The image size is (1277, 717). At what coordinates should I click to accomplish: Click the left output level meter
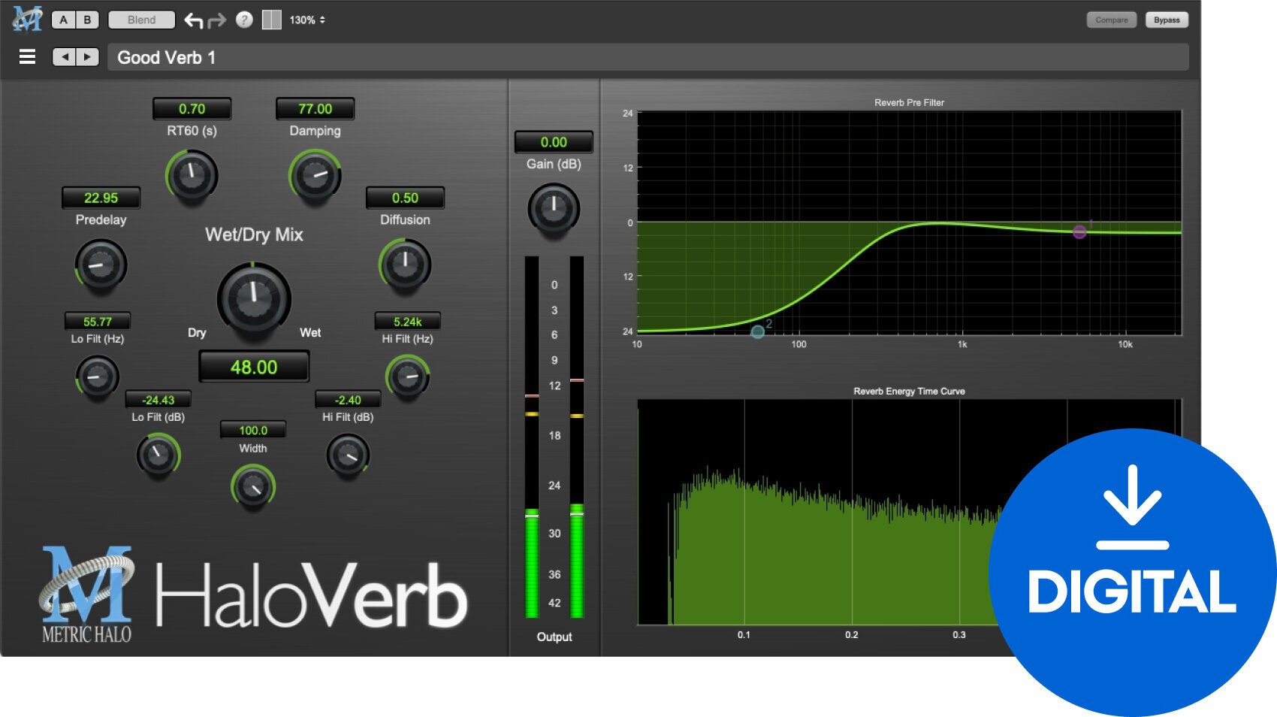[x=532, y=437]
